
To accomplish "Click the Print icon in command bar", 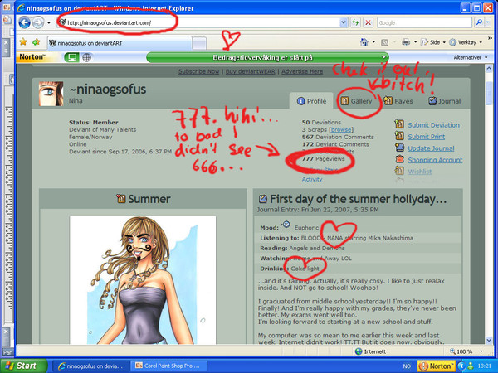I will pyautogui.click(x=406, y=42).
